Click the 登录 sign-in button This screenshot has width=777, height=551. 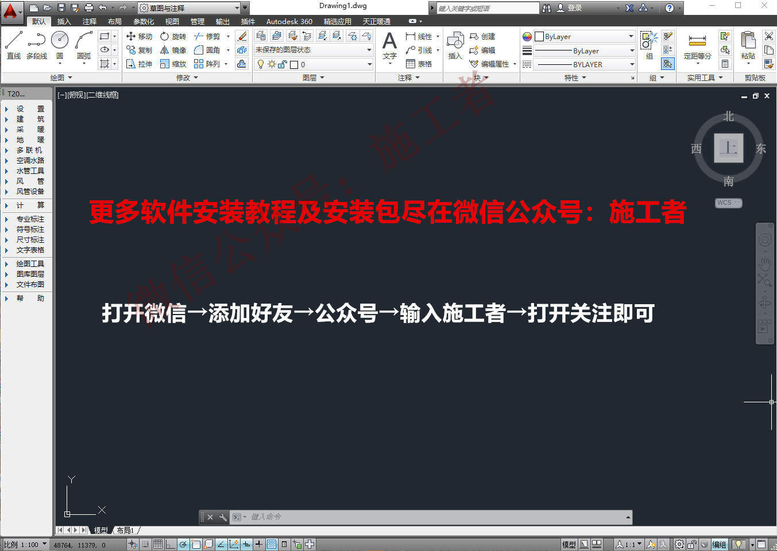tap(569, 8)
